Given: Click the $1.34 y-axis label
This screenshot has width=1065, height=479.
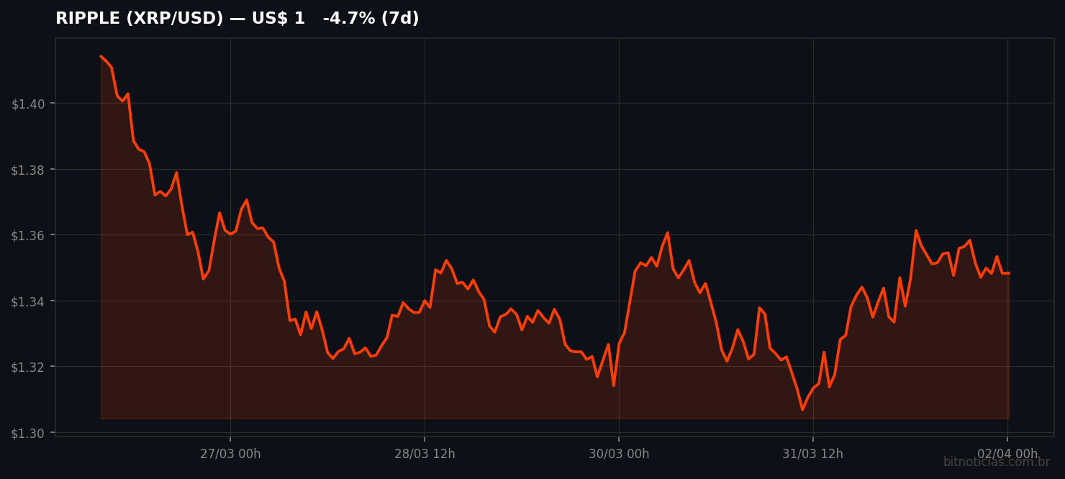Looking at the screenshot, I should click(28, 301).
